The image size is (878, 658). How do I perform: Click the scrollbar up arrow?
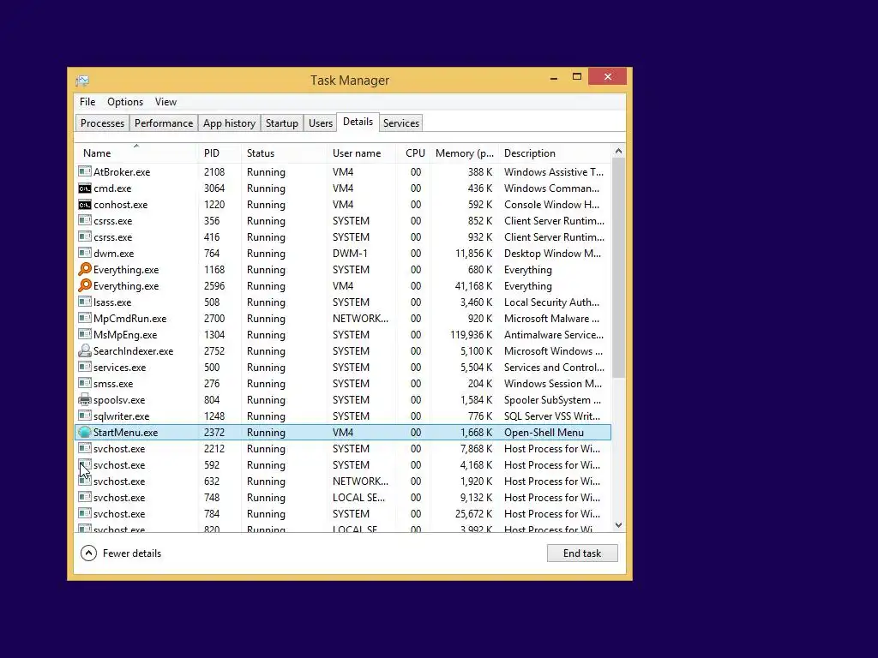(x=618, y=151)
